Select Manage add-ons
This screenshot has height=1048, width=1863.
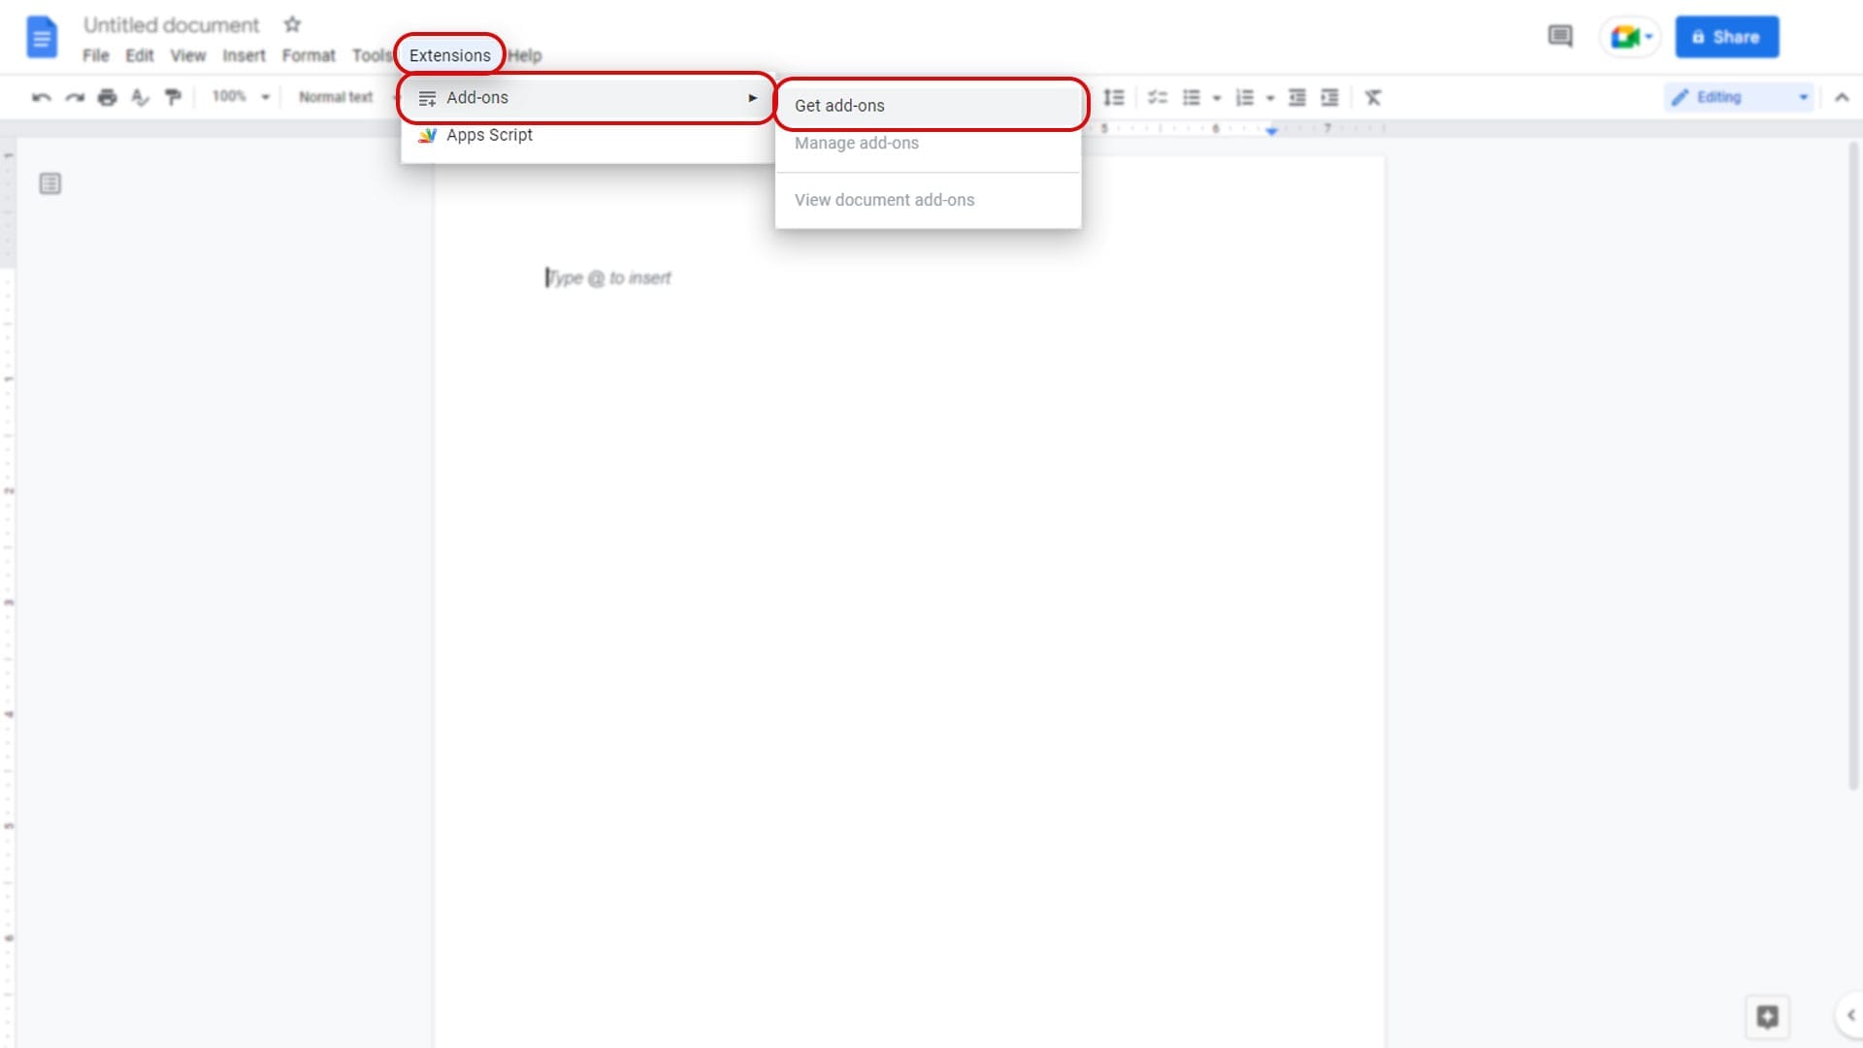(x=929, y=143)
